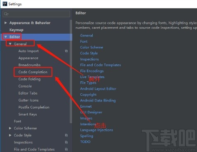Click project-level icon beside Inspections
Screen dimensions: 197x152
(66, 142)
